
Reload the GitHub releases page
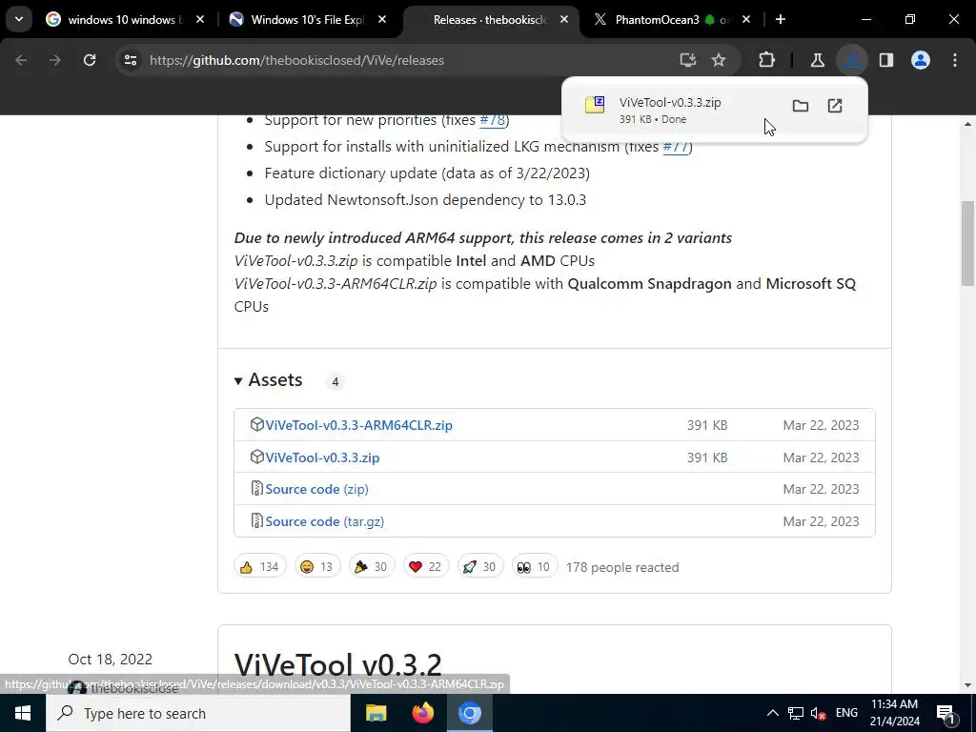[x=90, y=60]
